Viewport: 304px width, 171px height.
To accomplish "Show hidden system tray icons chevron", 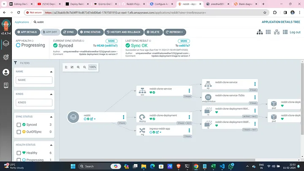I will click(x=247, y=166).
